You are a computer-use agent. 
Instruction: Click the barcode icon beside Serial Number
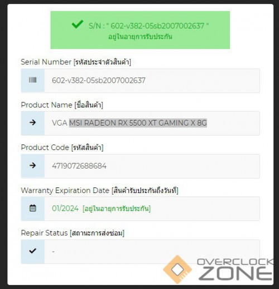click(32, 80)
